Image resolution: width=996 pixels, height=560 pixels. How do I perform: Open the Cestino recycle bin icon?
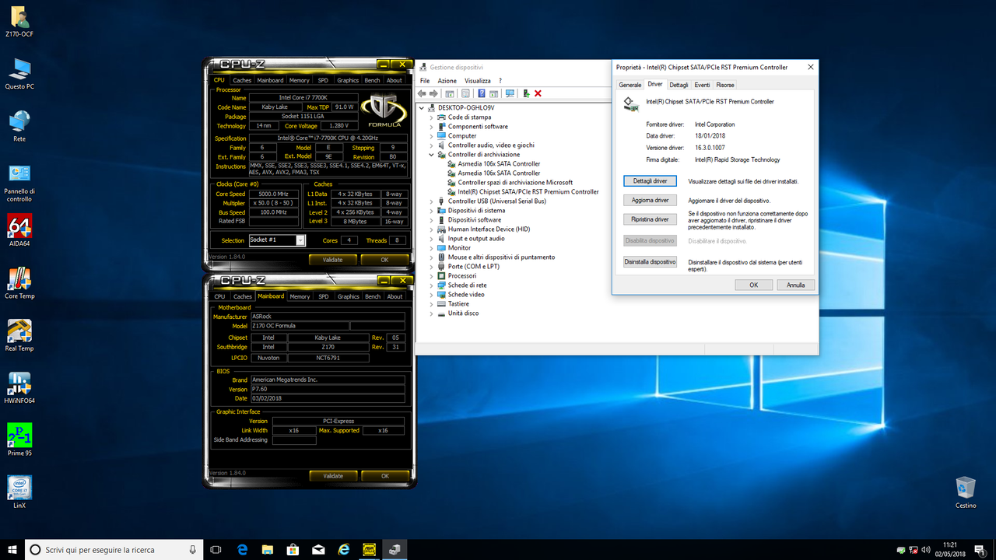966,492
